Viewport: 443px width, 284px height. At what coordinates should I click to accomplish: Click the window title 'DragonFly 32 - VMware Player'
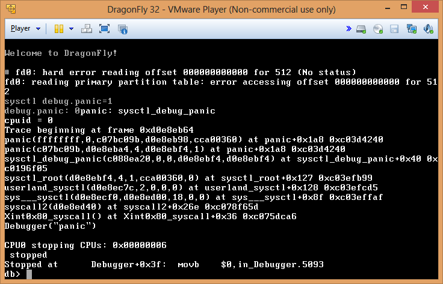click(x=221, y=9)
